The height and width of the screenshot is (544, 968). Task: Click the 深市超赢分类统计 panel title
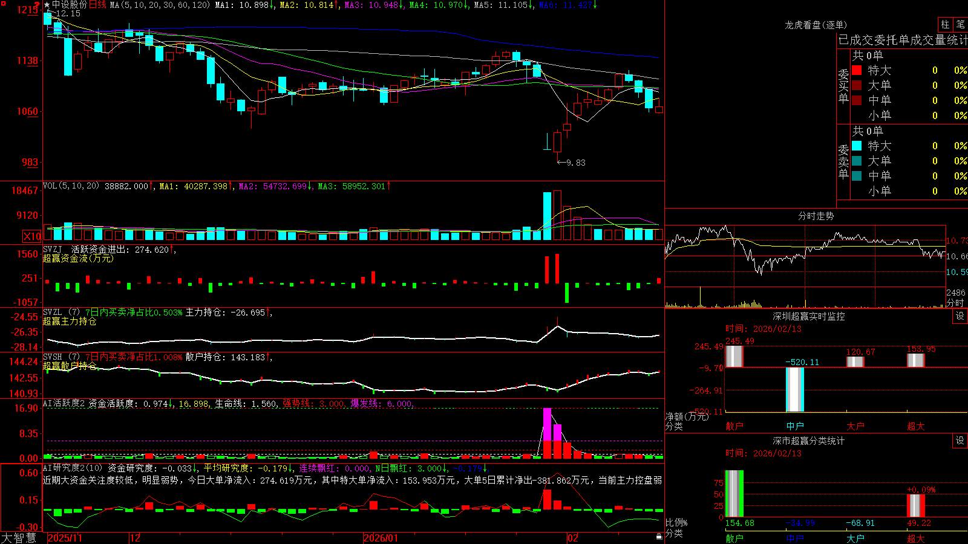tap(809, 441)
